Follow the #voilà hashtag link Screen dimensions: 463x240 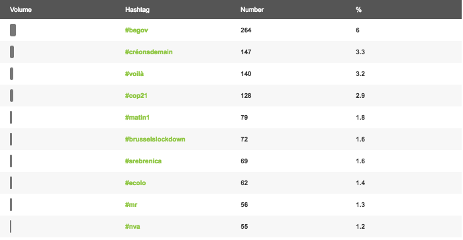coord(134,74)
